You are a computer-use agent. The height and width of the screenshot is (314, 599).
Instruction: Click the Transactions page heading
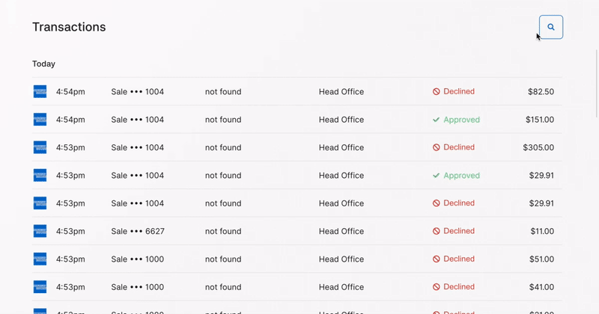69,27
